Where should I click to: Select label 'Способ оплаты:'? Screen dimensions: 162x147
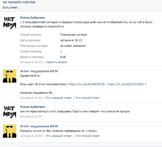tap(31, 35)
